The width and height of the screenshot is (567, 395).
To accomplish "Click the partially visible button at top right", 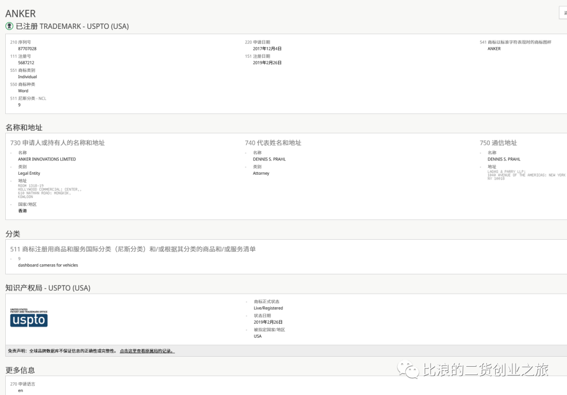I will tap(563, 13).
